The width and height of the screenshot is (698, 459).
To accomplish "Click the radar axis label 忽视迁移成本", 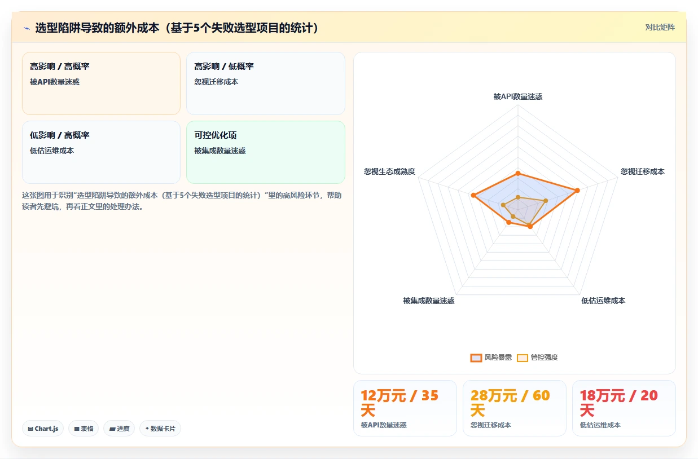I will point(643,171).
